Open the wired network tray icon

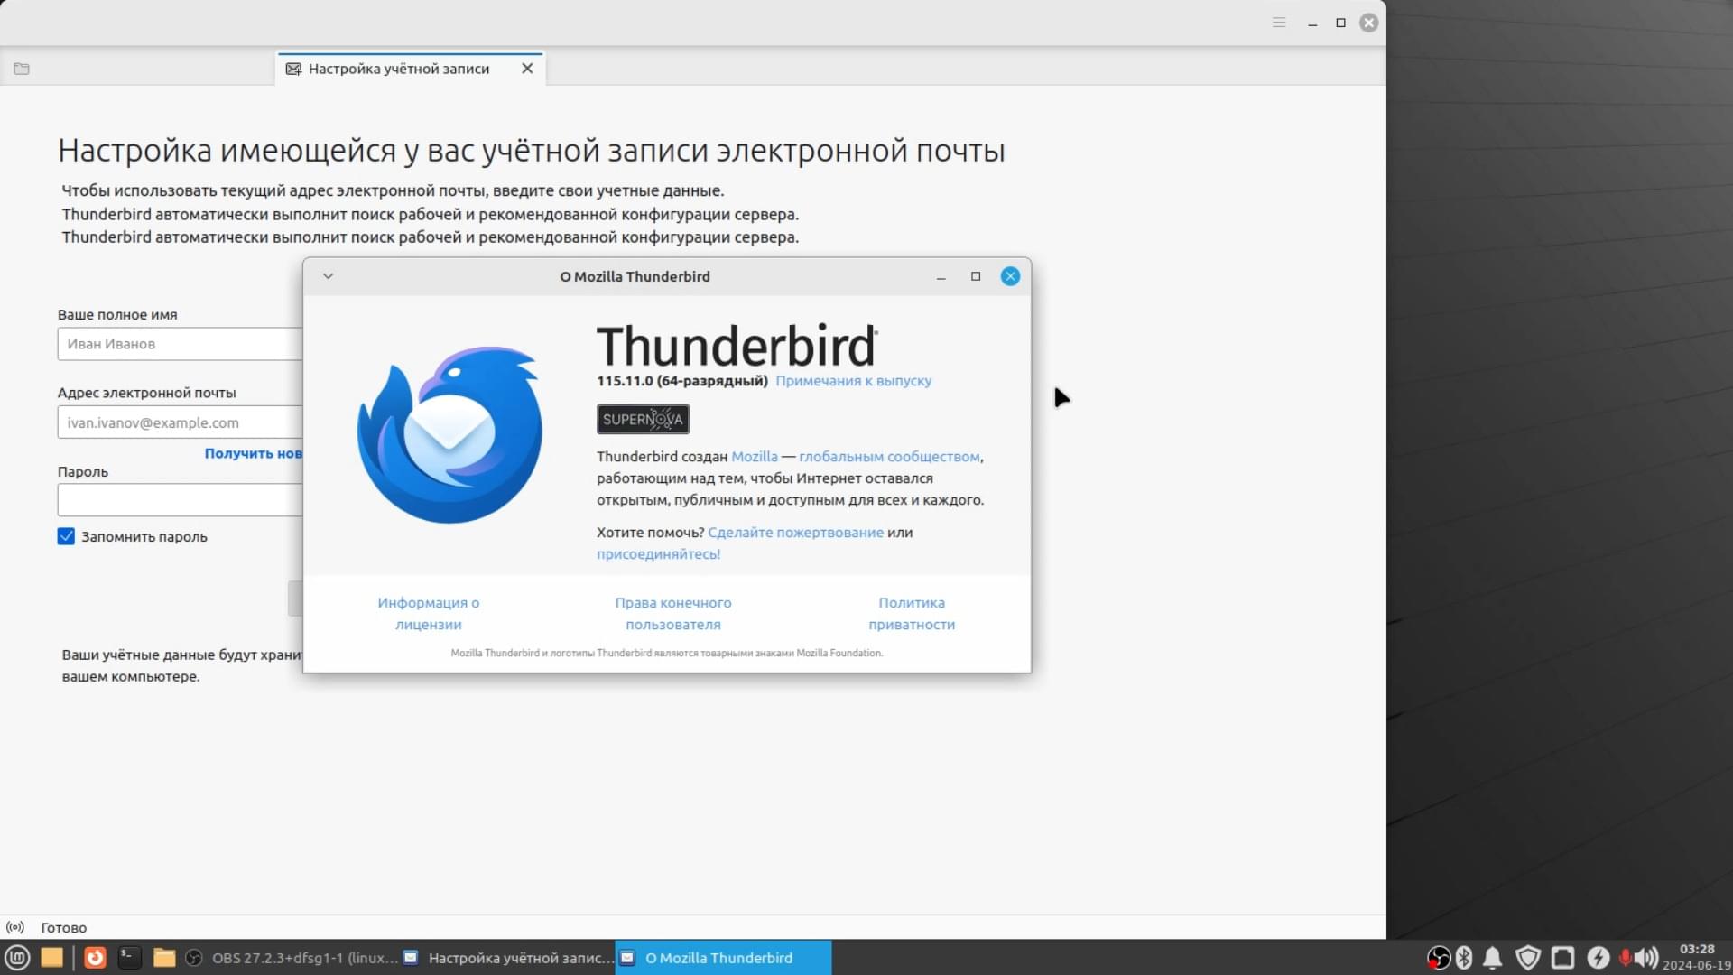click(x=1563, y=958)
